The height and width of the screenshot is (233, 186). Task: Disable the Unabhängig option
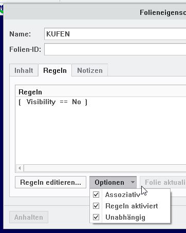click(x=96, y=217)
